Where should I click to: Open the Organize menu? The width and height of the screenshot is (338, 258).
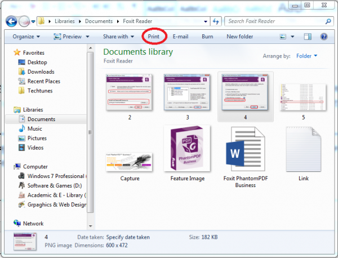click(26, 37)
